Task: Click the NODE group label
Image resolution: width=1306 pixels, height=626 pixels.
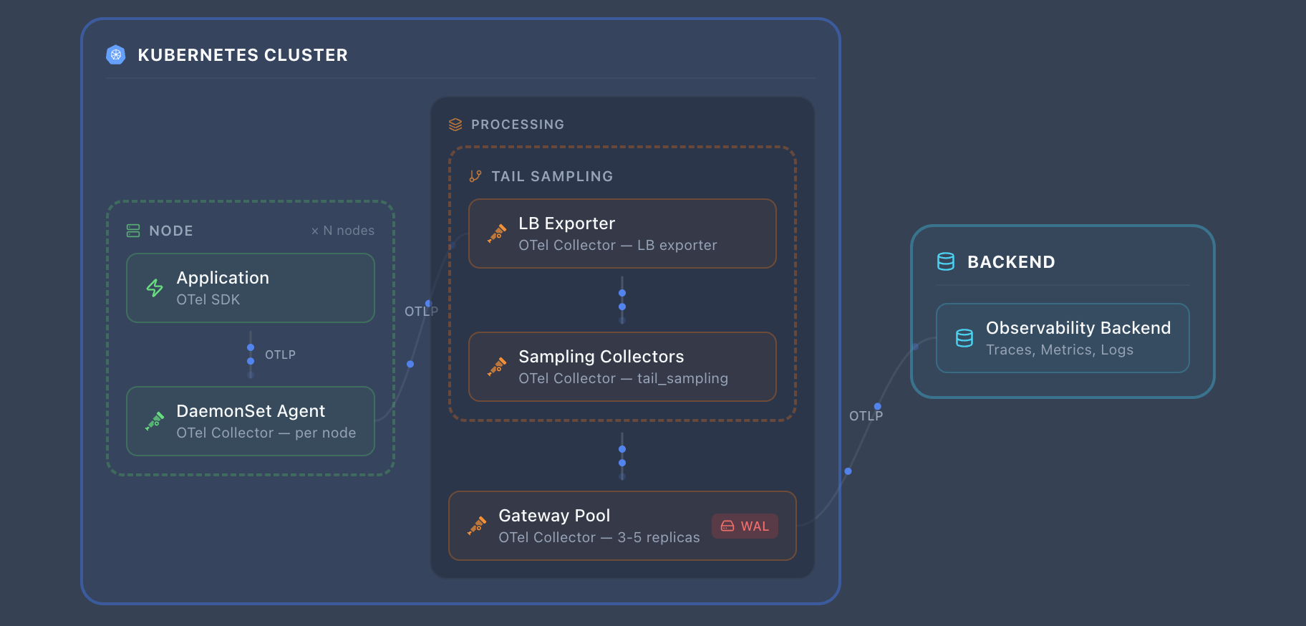Action: 171,231
